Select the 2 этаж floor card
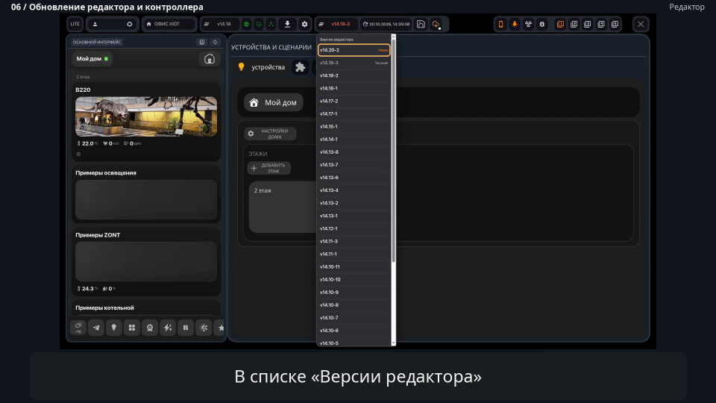Image resolution: width=716 pixels, height=403 pixels. [283, 207]
